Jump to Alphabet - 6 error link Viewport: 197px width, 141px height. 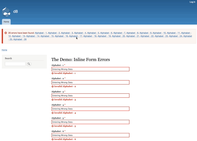coord(106,33)
